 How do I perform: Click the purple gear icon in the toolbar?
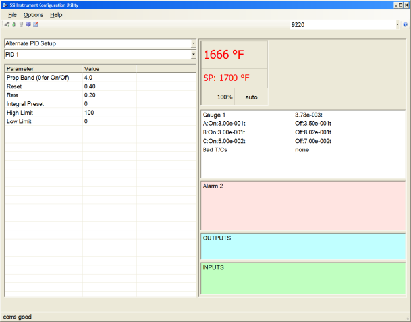[x=28, y=24]
